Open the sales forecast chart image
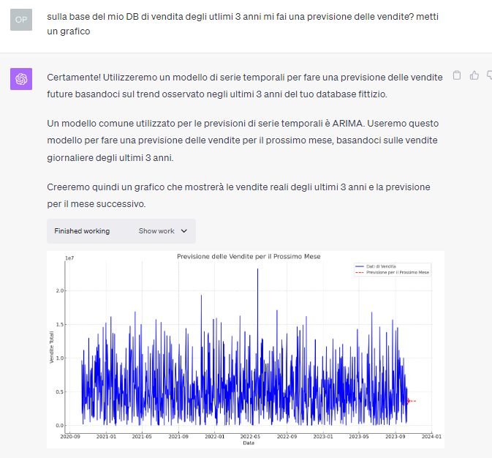 (246, 349)
